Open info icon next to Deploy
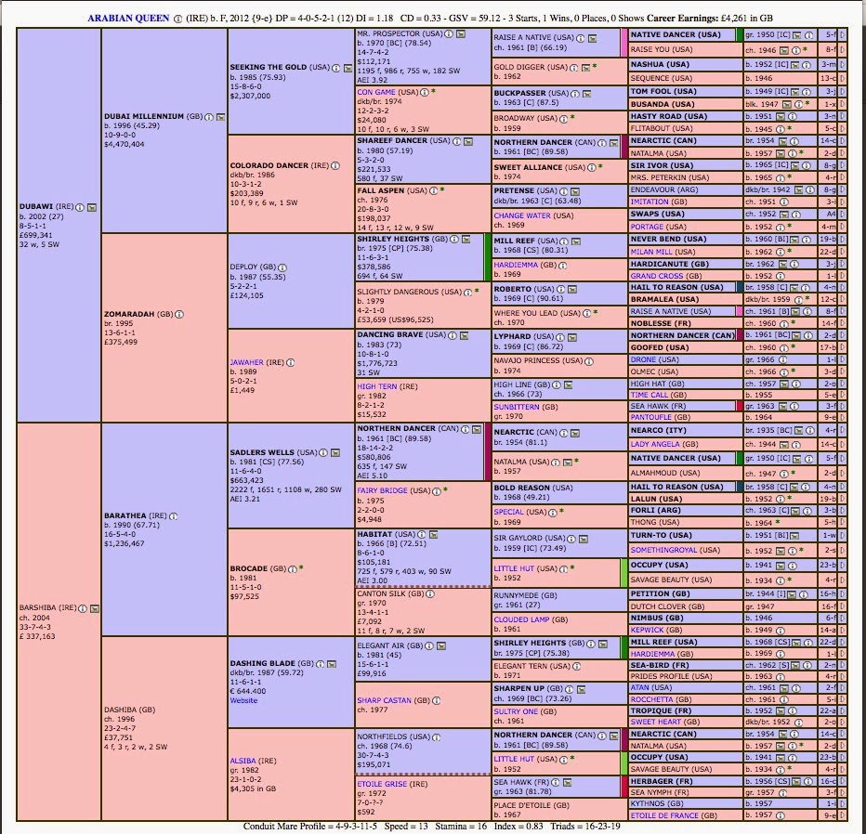 (282, 267)
